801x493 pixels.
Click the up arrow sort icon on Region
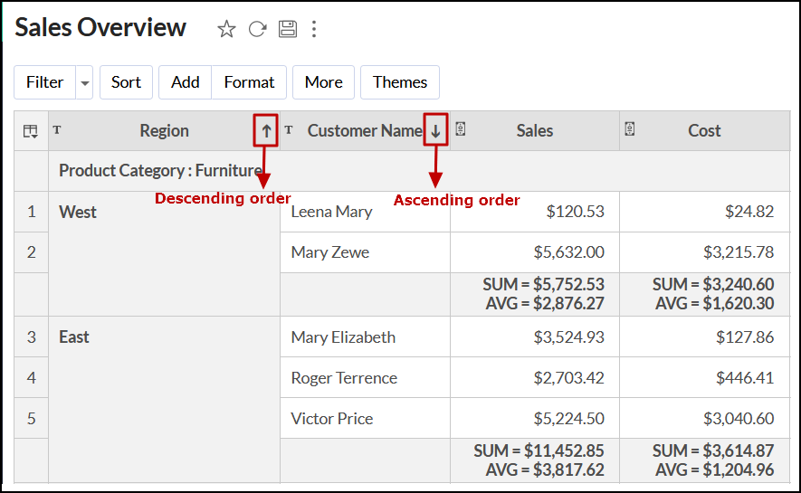266,131
